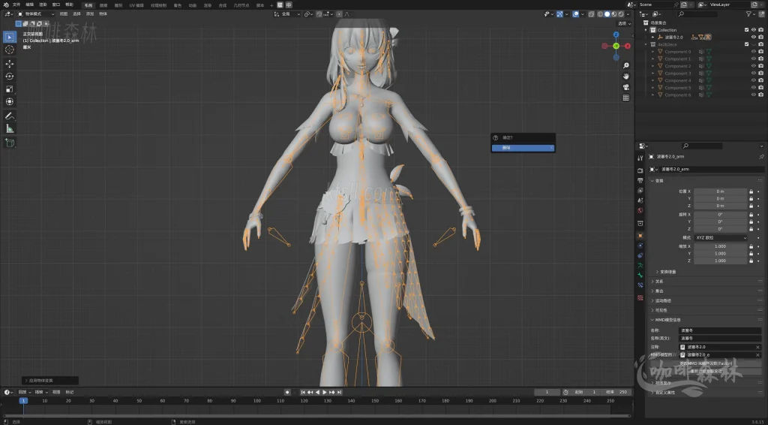Viewport: 768px width, 425px height.
Task: Click the timeline Keying button
Action: point(40,392)
